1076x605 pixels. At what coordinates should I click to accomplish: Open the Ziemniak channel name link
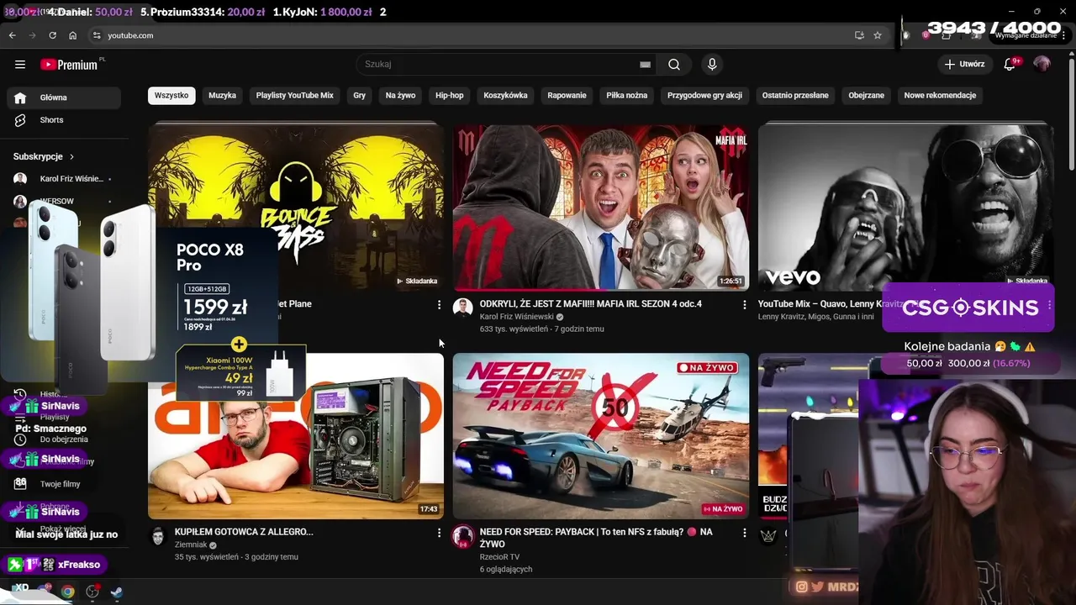[x=191, y=544]
